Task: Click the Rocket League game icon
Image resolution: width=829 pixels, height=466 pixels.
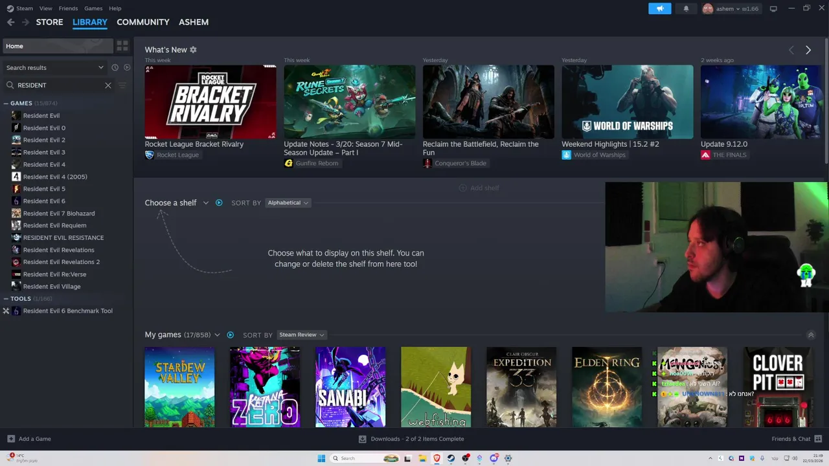Action: [150, 155]
